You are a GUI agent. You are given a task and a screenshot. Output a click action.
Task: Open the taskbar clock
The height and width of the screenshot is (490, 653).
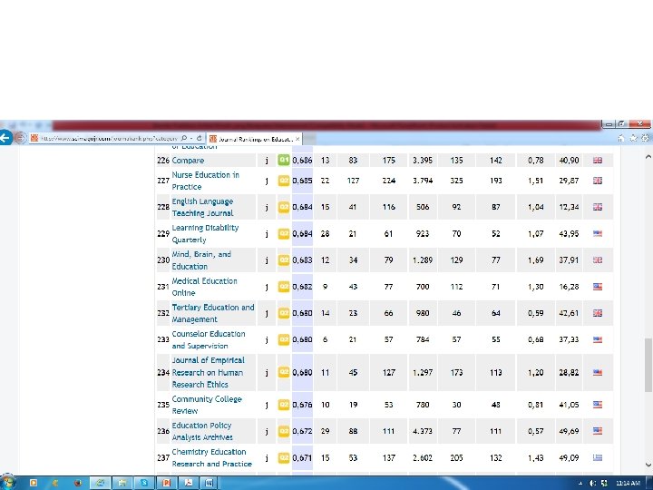pyautogui.click(x=628, y=484)
